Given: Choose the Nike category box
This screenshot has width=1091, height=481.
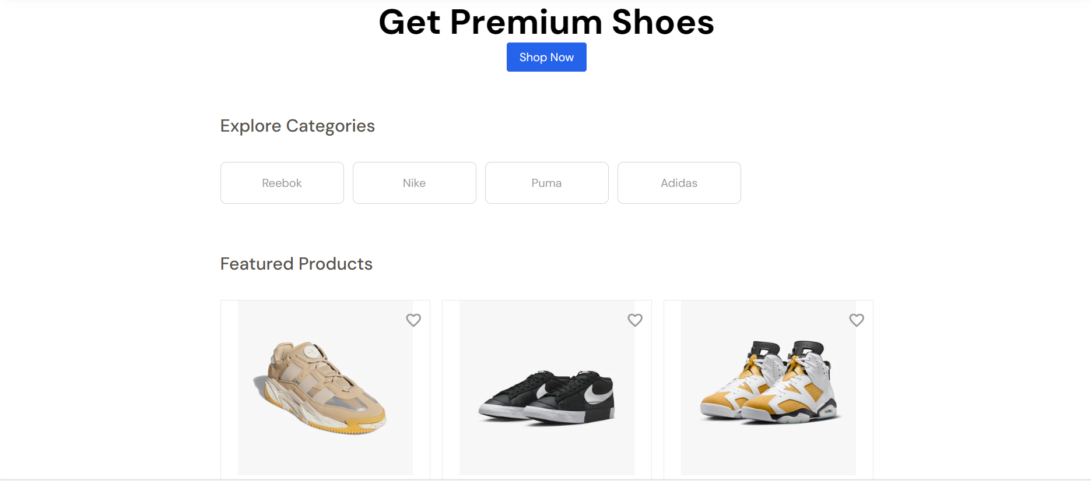Looking at the screenshot, I should tap(415, 183).
